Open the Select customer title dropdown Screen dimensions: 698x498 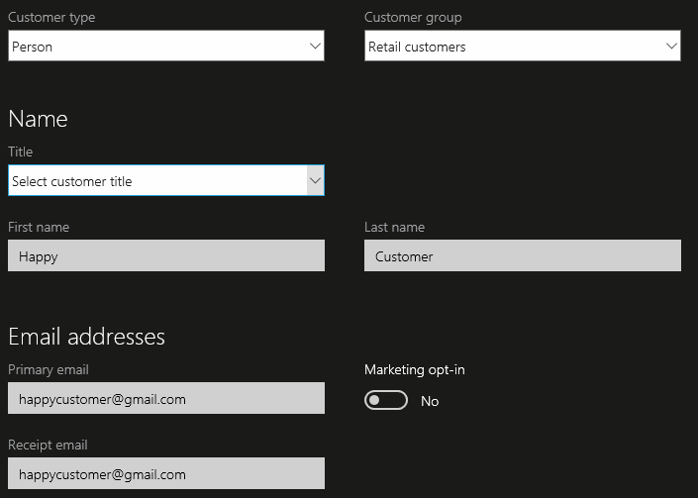158,181
